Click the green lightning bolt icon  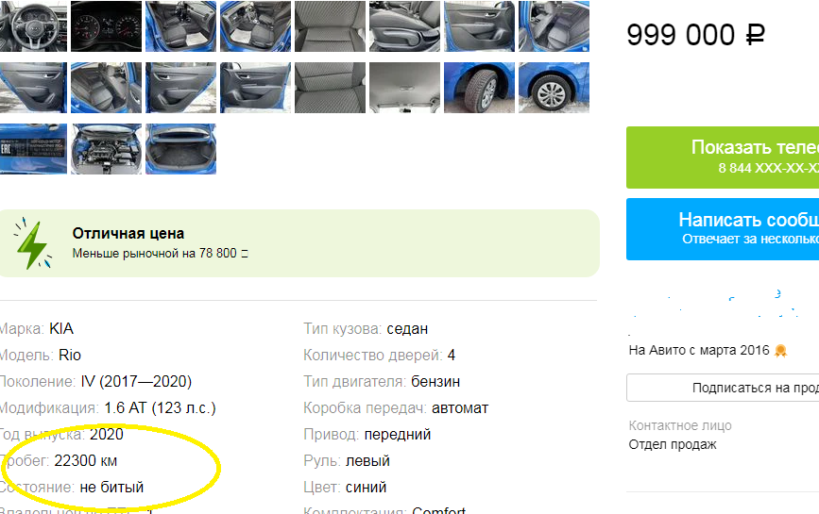coord(33,243)
